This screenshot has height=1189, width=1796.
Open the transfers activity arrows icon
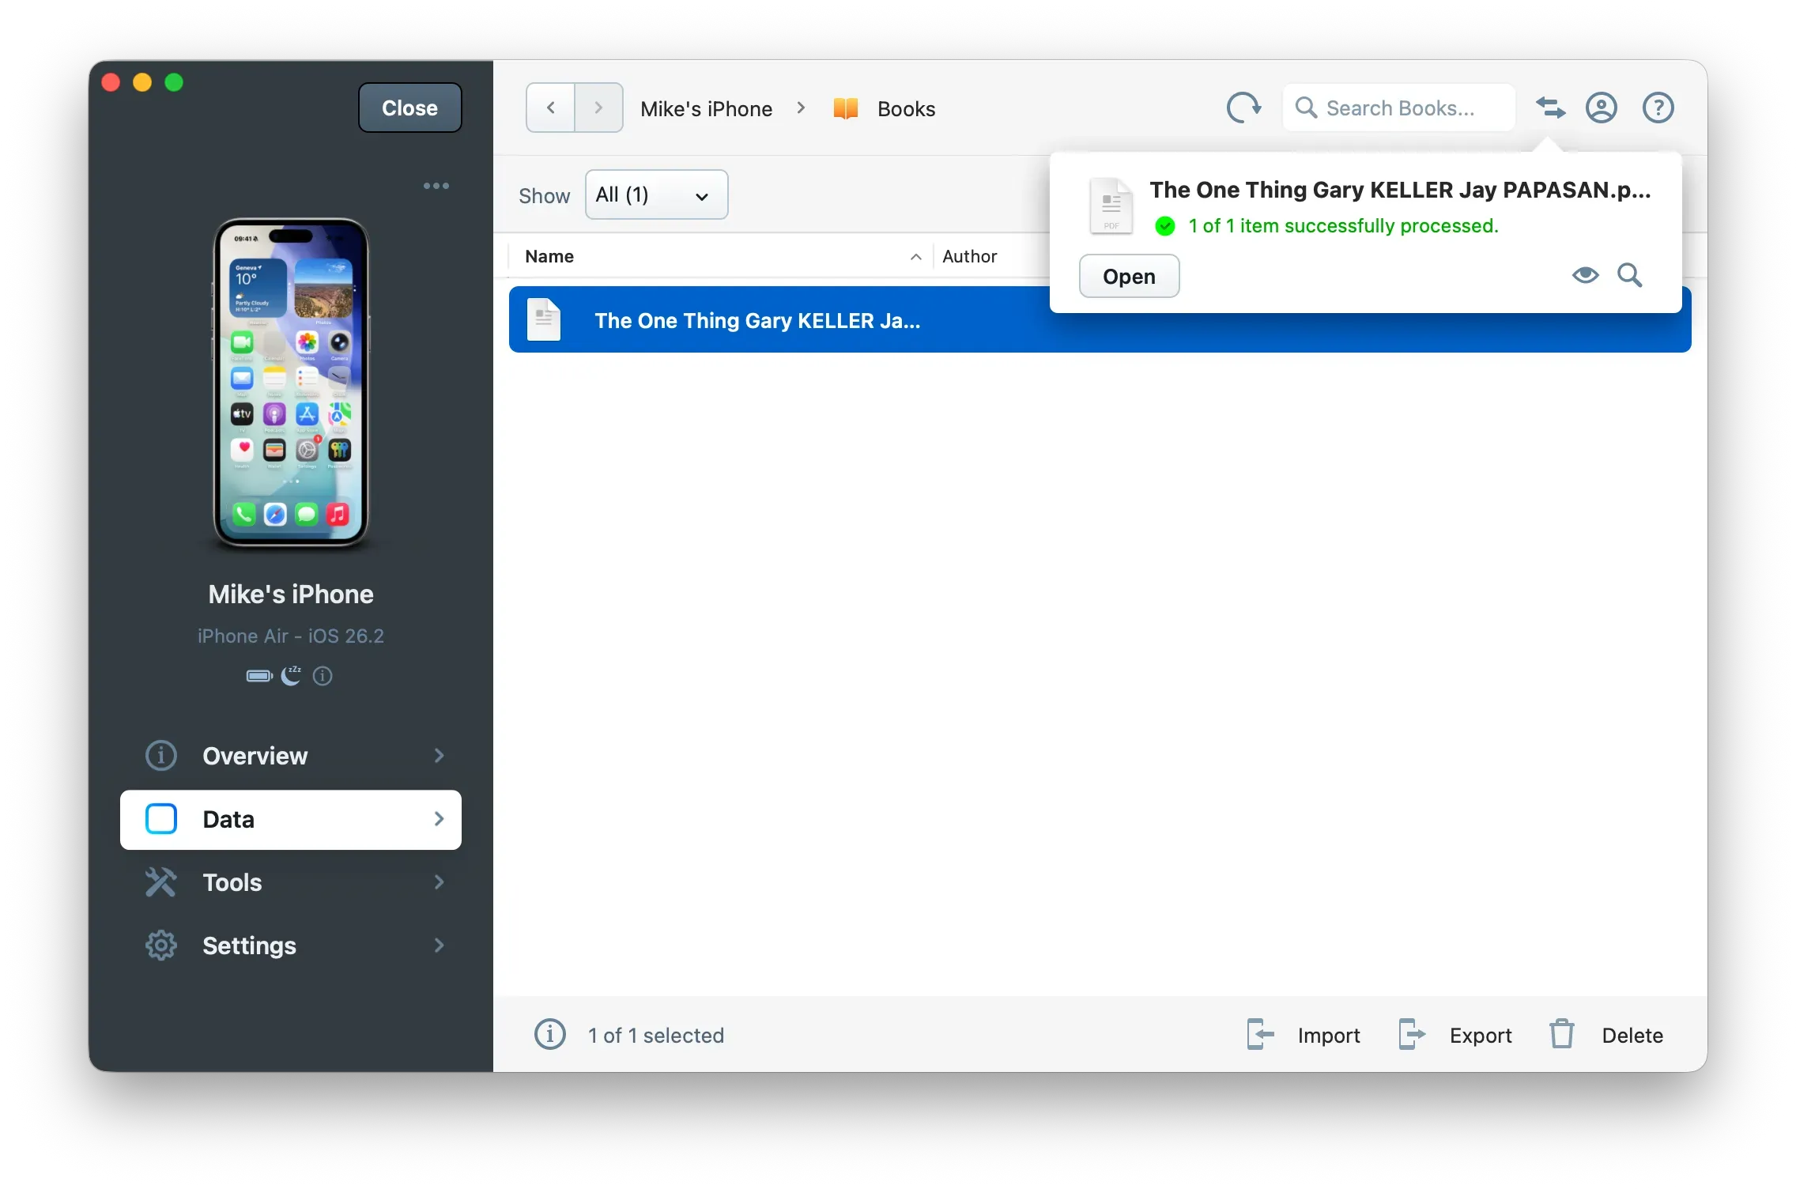click(x=1550, y=108)
